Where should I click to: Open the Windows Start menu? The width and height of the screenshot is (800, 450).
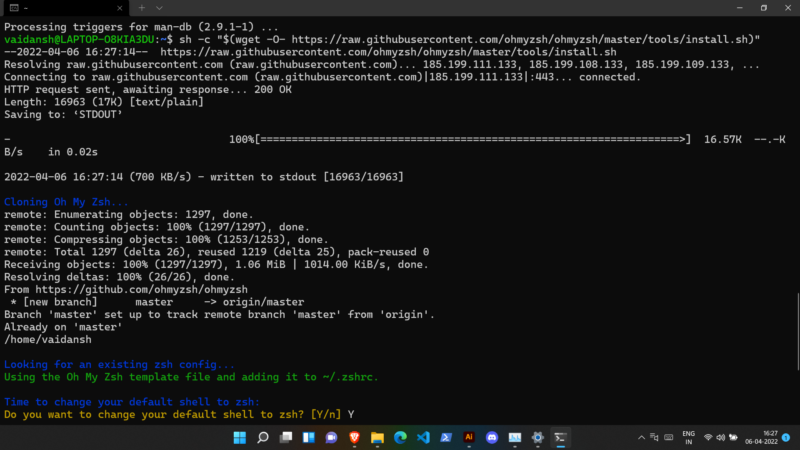tap(240, 437)
